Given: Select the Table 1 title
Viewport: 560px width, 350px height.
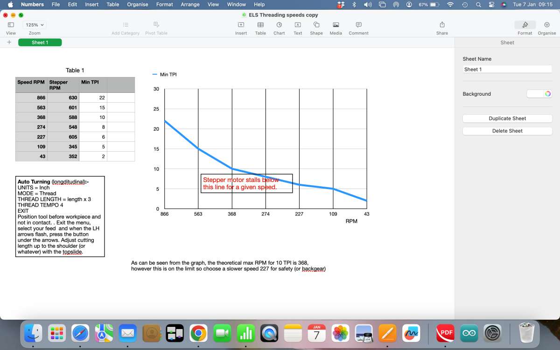Looking at the screenshot, I should [75, 70].
